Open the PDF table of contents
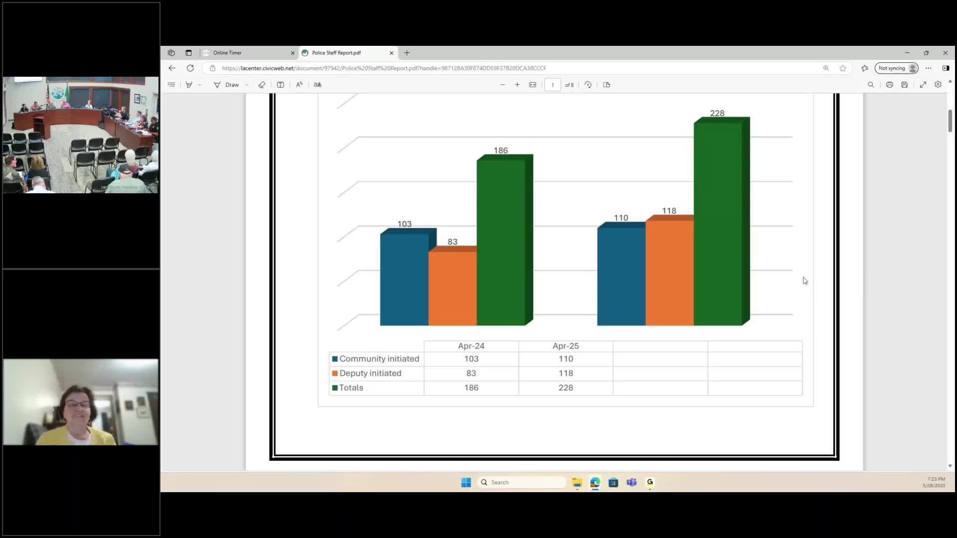The height and width of the screenshot is (538, 957). [171, 85]
